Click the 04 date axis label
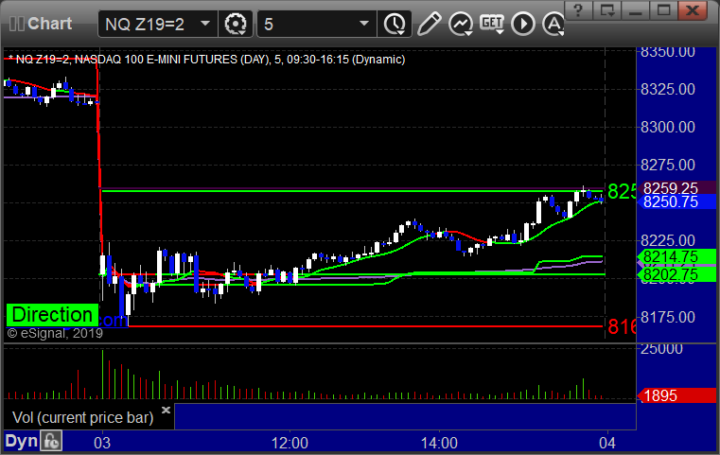Image resolution: width=720 pixels, height=455 pixels. [x=607, y=443]
